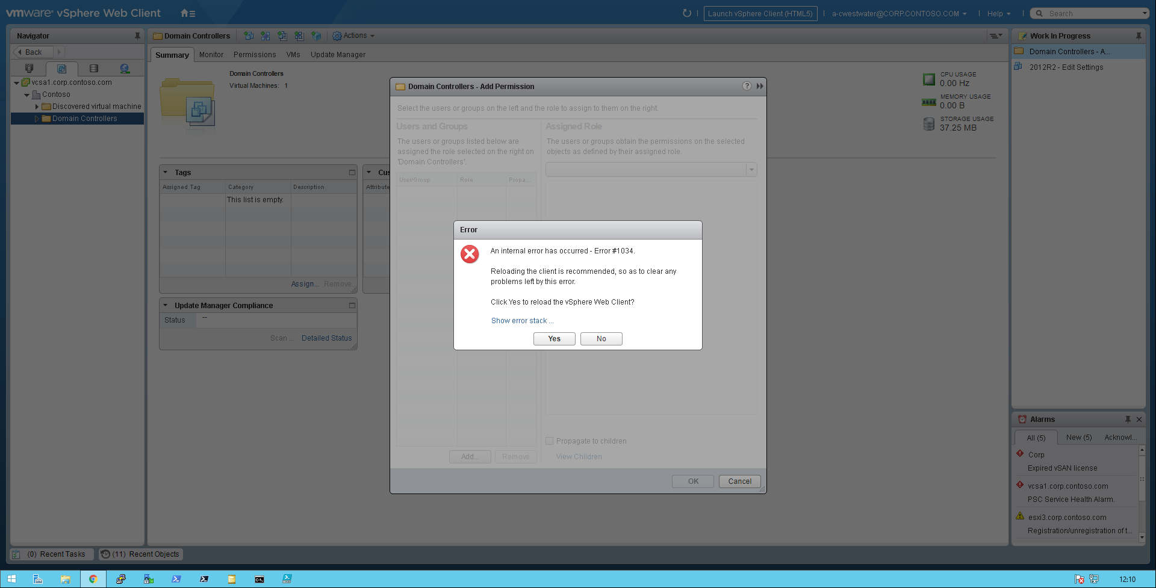1156x588 pixels.
Task: Click the Back button in Navigator
Action: (x=33, y=52)
